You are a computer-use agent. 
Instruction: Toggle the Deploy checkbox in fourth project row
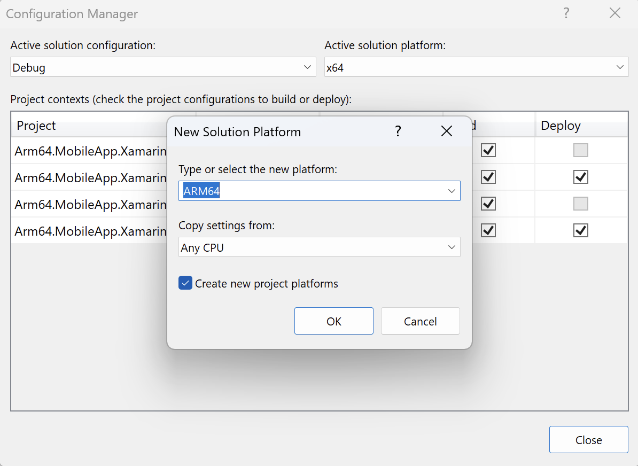tap(580, 230)
